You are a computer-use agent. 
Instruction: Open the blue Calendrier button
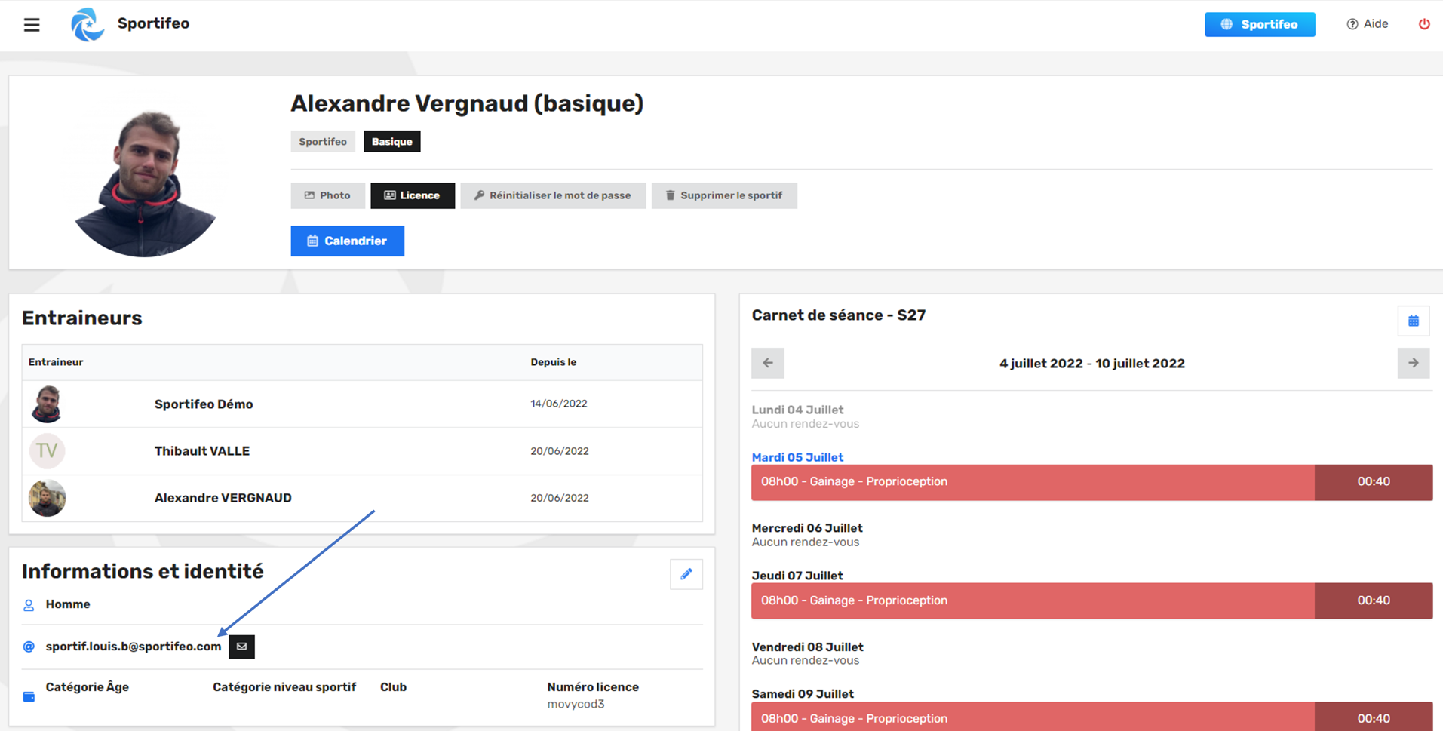[348, 241]
